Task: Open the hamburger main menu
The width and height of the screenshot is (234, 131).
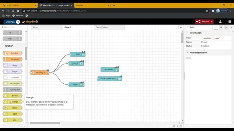Action: 229,22
